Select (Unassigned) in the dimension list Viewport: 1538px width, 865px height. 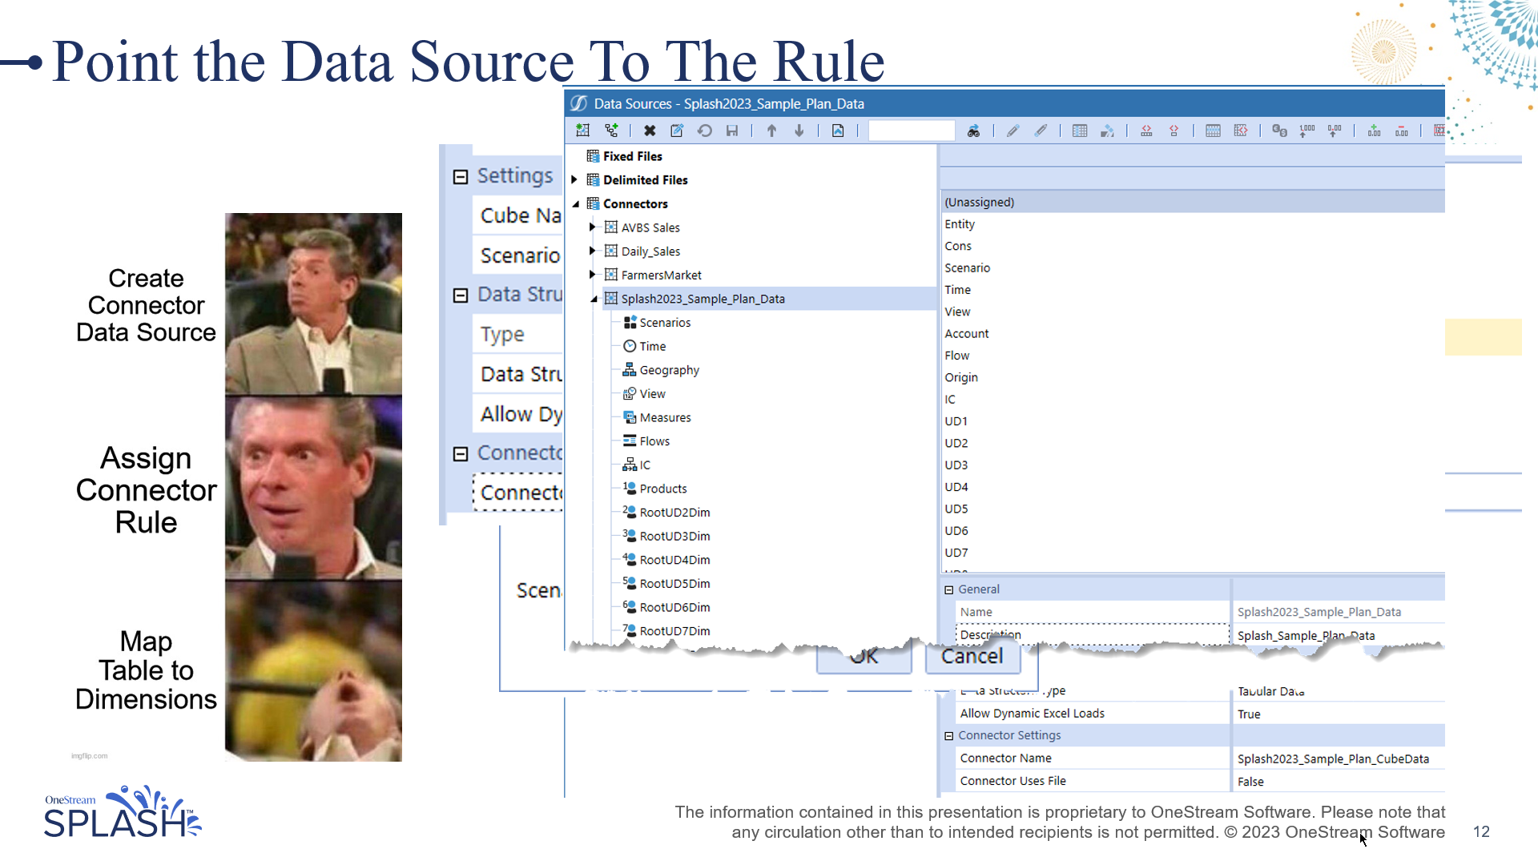coord(1193,202)
